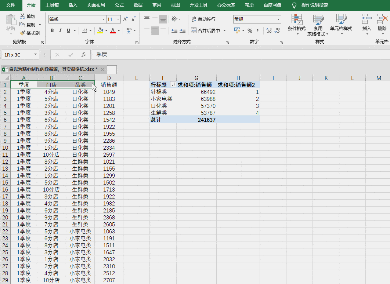Decrease decimal places icon
The image size is (390, 284).
pyautogui.click(x=277, y=30)
